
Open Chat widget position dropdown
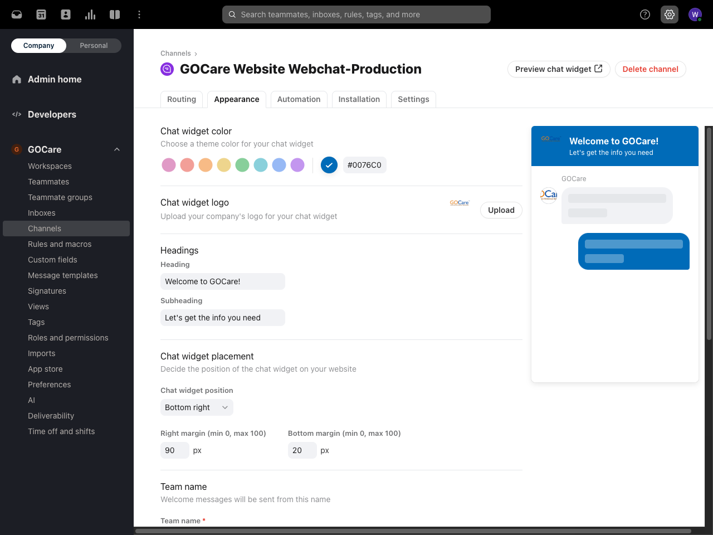point(197,407)
